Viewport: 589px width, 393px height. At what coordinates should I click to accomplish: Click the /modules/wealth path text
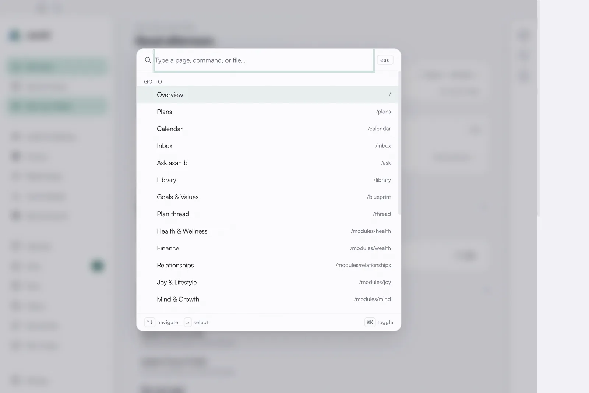tap(370, 248)
